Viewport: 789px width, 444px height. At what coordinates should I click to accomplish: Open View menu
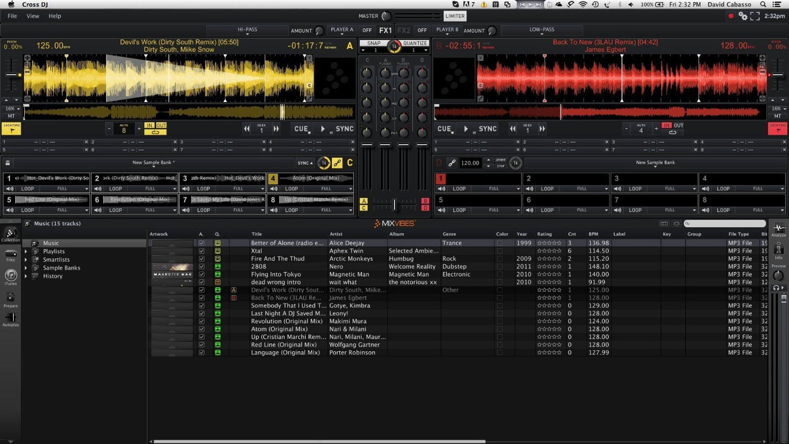(x=33, y=16)
